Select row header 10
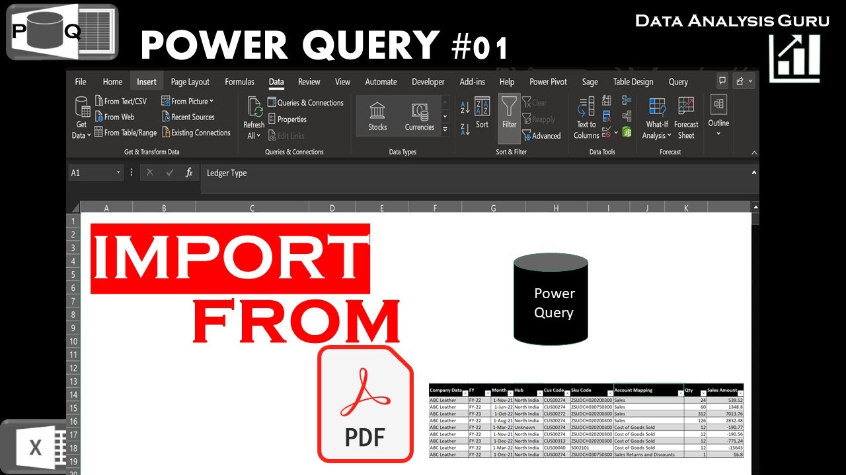Image resolution: width=846 pixels, height=475 pixels. (73, 341)
